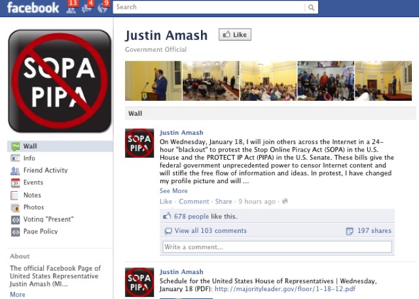Click the Photos icon in sidebar
The height and width of the screenshot is (299, 419).
pyautogui.click(x=15, y=207)
